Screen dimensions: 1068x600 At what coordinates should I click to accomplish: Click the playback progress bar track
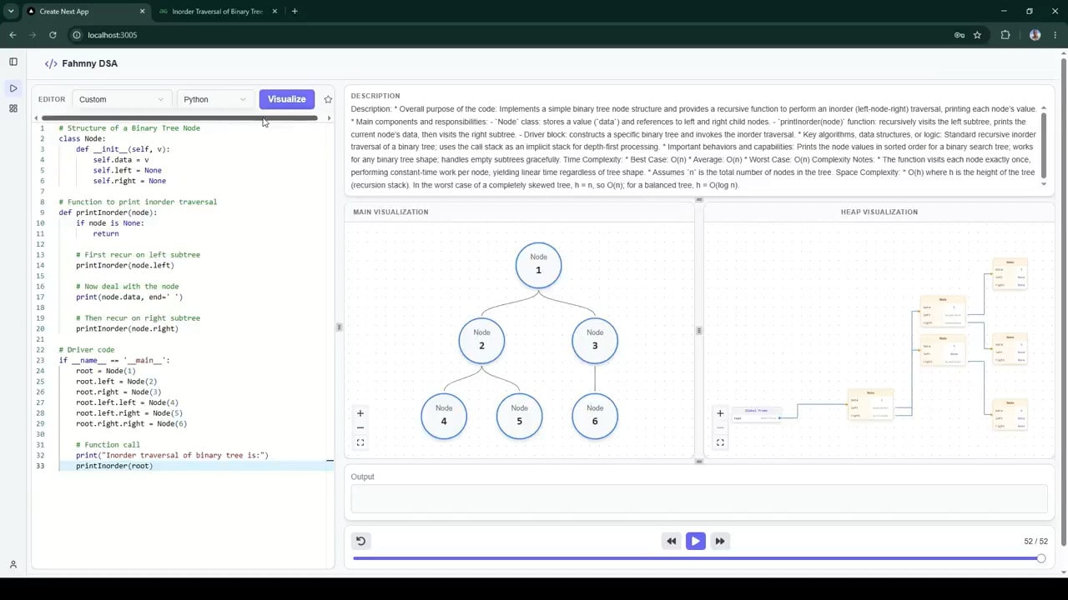697,558
